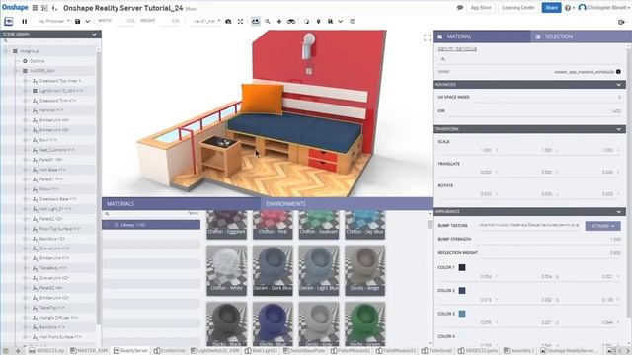Open the help question mark menu
Screen dimensions: 632x355
569,8
